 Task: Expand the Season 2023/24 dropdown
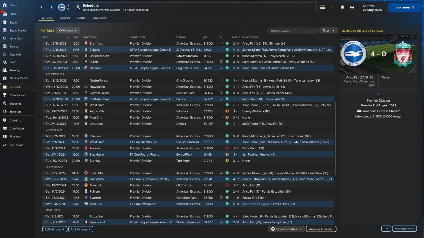283,30
